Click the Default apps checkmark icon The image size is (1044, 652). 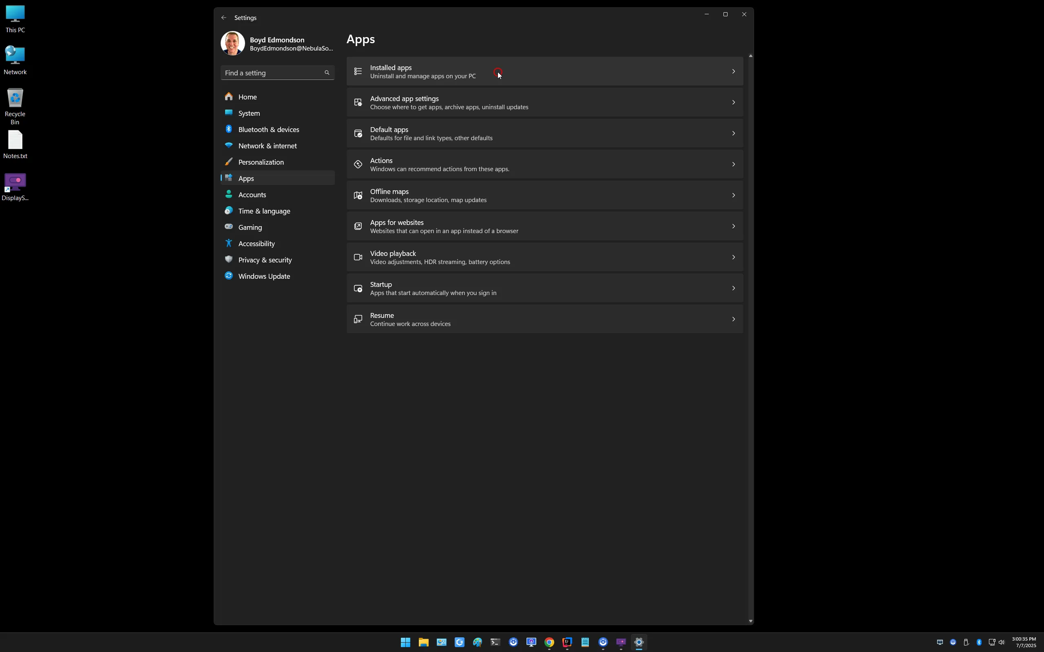click(x=358, y=133)
